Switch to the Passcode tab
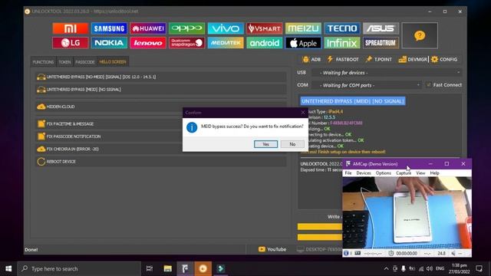 point(85,62)
